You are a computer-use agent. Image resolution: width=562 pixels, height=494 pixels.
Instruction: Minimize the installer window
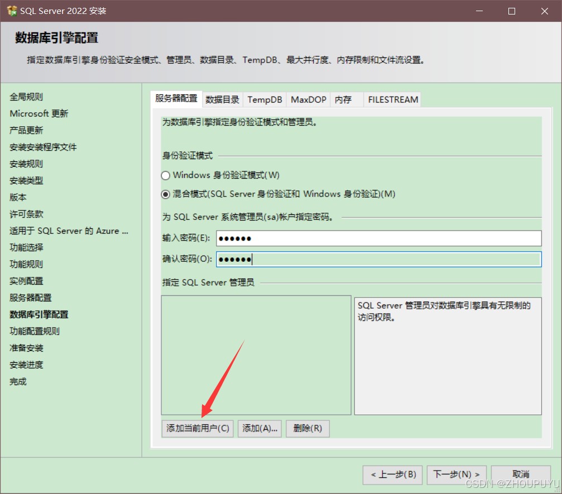(x=479, y=11)
